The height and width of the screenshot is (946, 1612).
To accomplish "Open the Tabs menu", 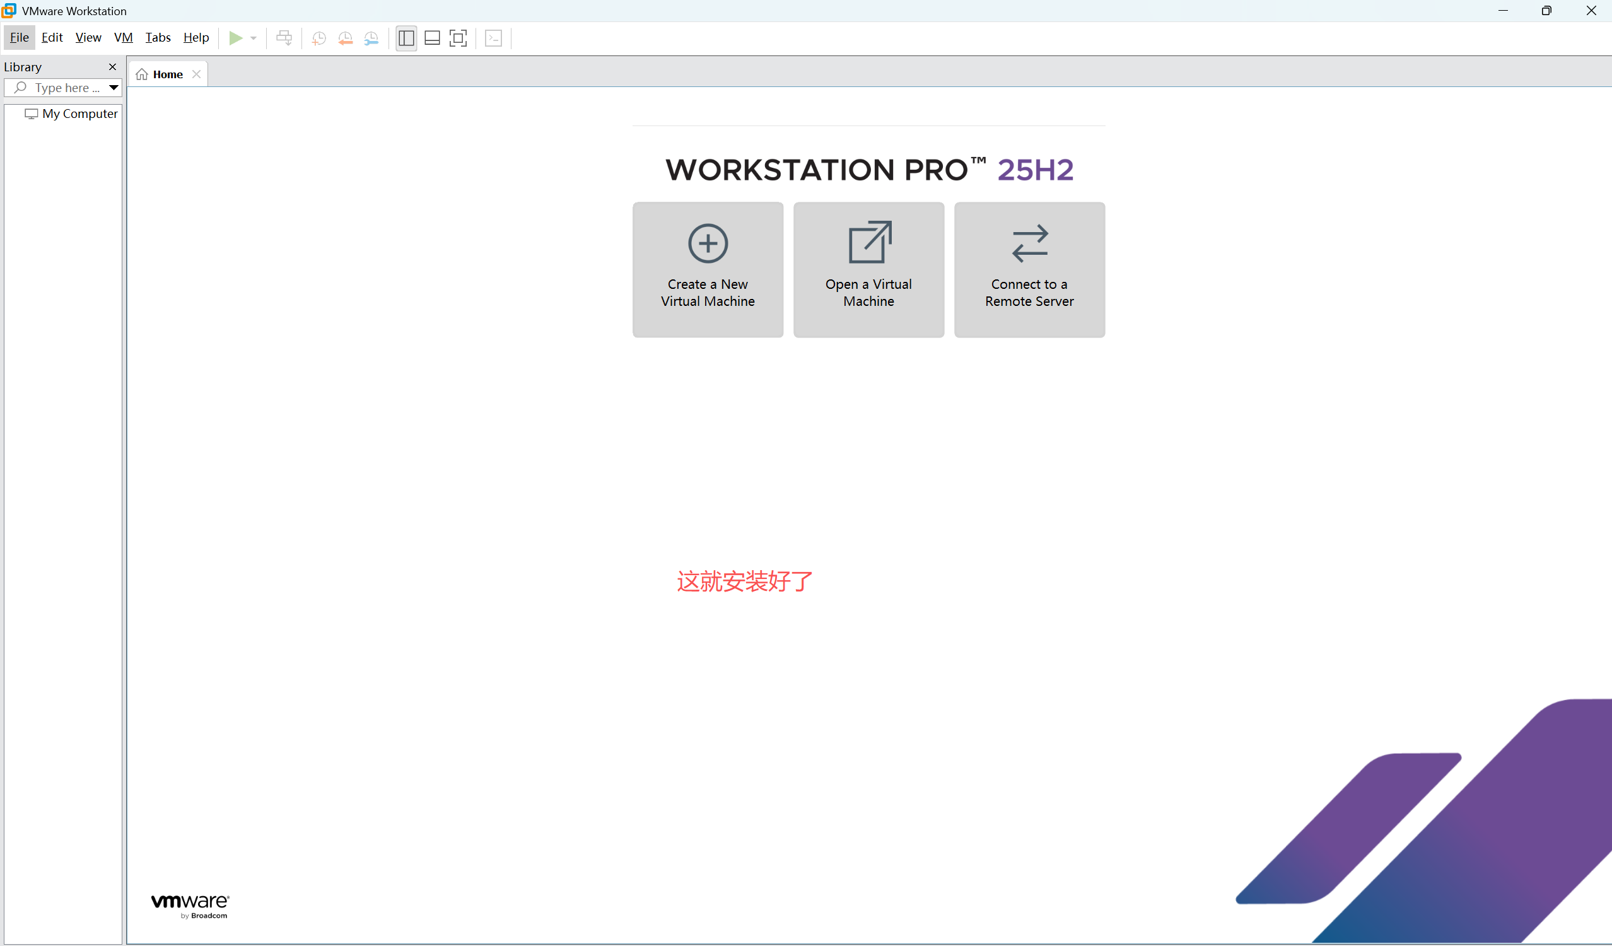I will click(158, 38).
